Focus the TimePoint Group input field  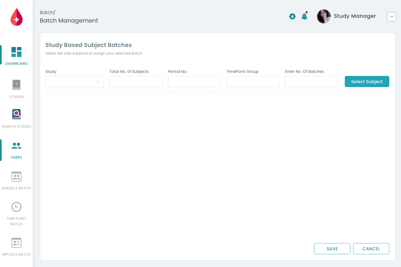(253, 82)
